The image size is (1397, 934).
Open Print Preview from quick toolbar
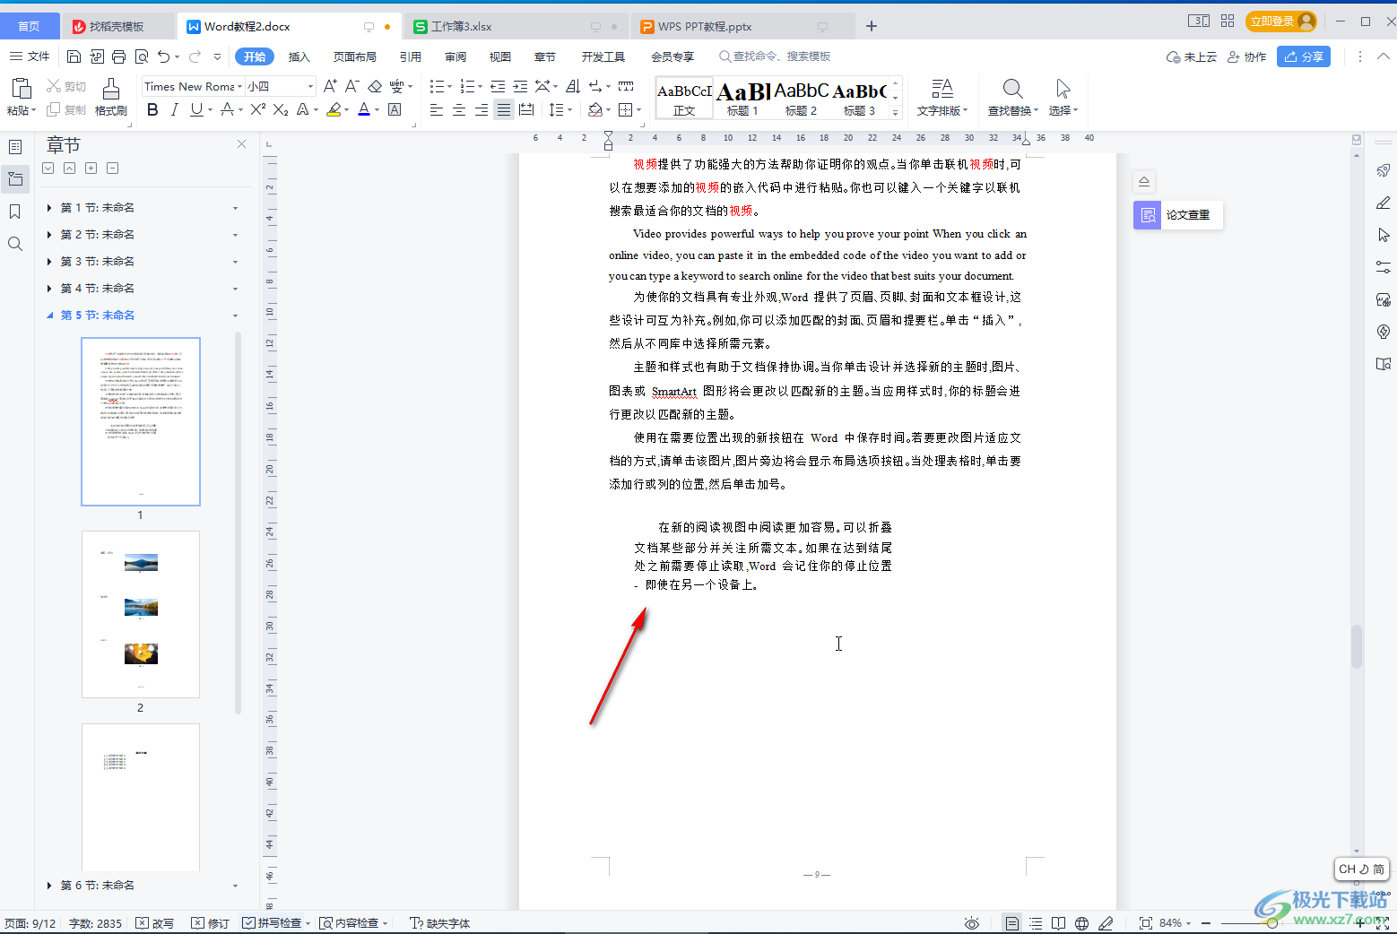[x=142, y=56]
